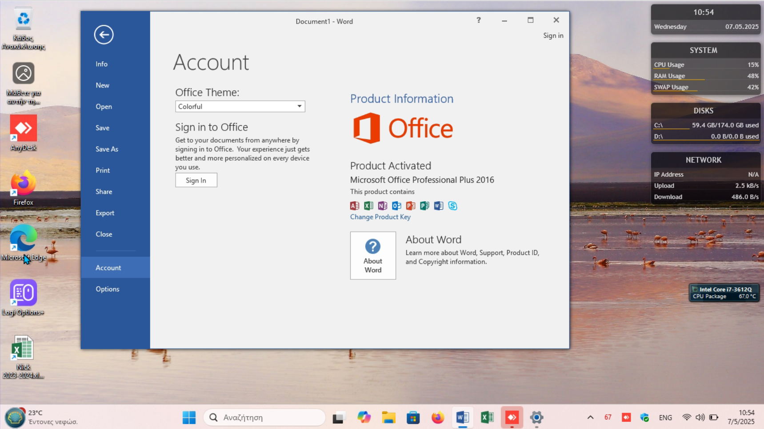
Task: Open the Learn about this picture desktop icon
Action: pos(23,83)
